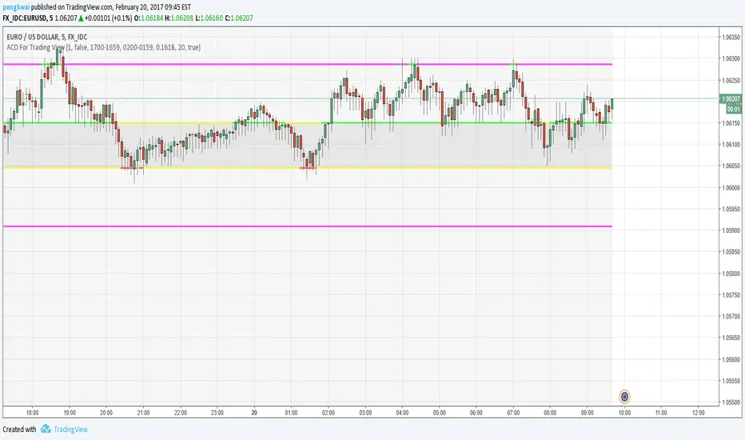Screen dimensions: 745x440
Task: Click the round event marker icon near 10:00
Action: (624, 396)
